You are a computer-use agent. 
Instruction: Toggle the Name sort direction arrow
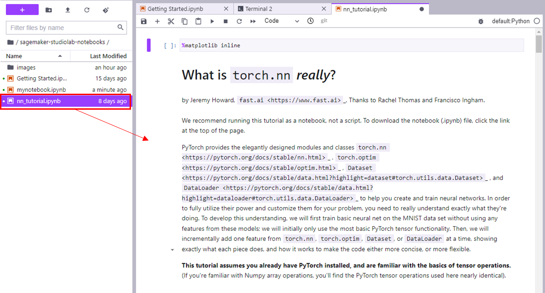60,56
